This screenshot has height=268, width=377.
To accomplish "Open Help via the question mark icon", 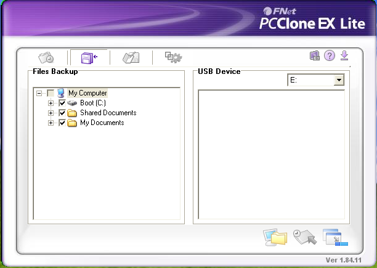I will tap(330, 56).
